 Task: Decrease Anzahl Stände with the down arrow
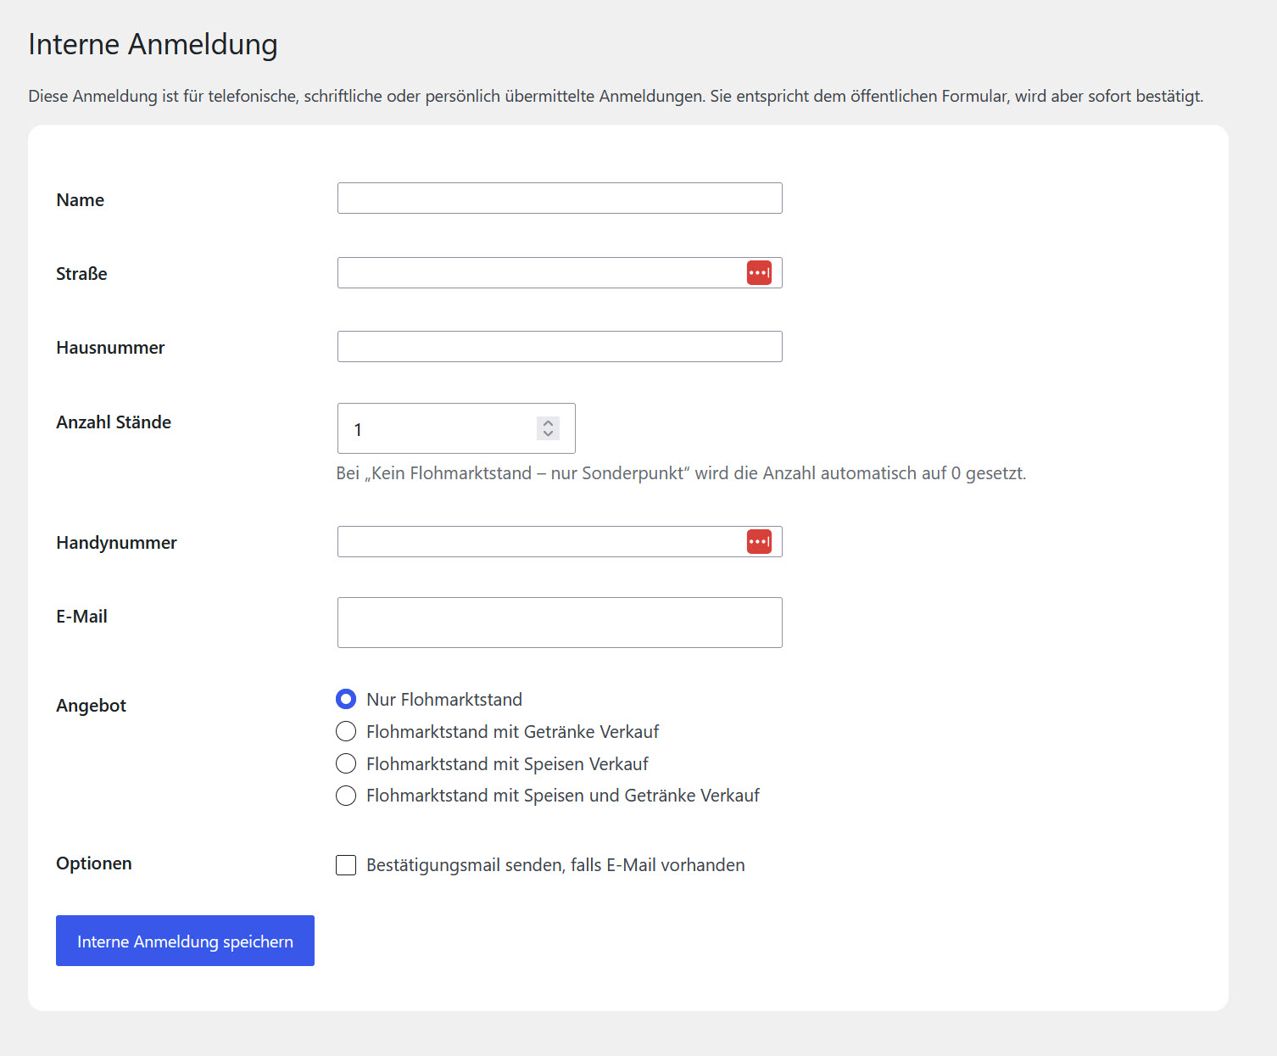(548, 434)
